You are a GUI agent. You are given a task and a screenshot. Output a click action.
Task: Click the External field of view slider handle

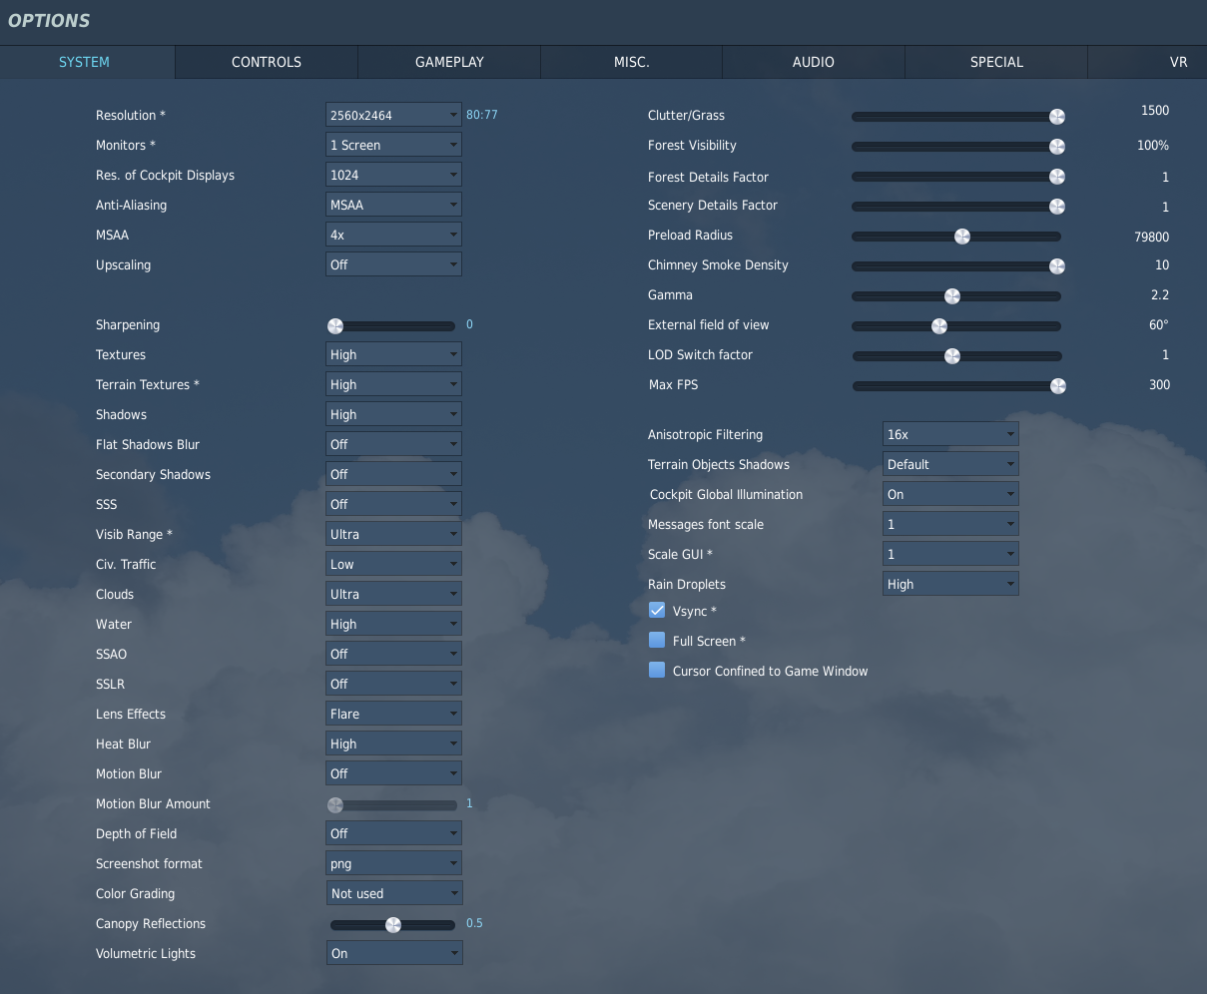pos(939,326)
